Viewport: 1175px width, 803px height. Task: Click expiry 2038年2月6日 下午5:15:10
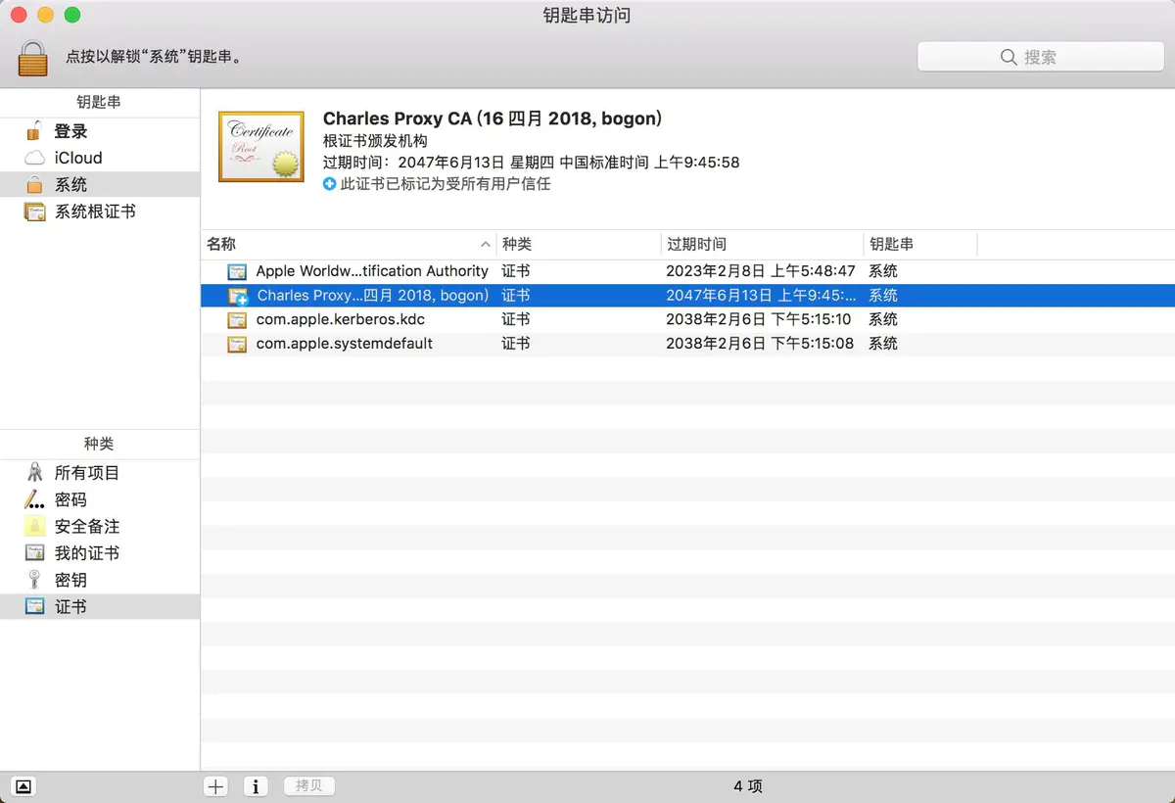[x=759, y=319]
